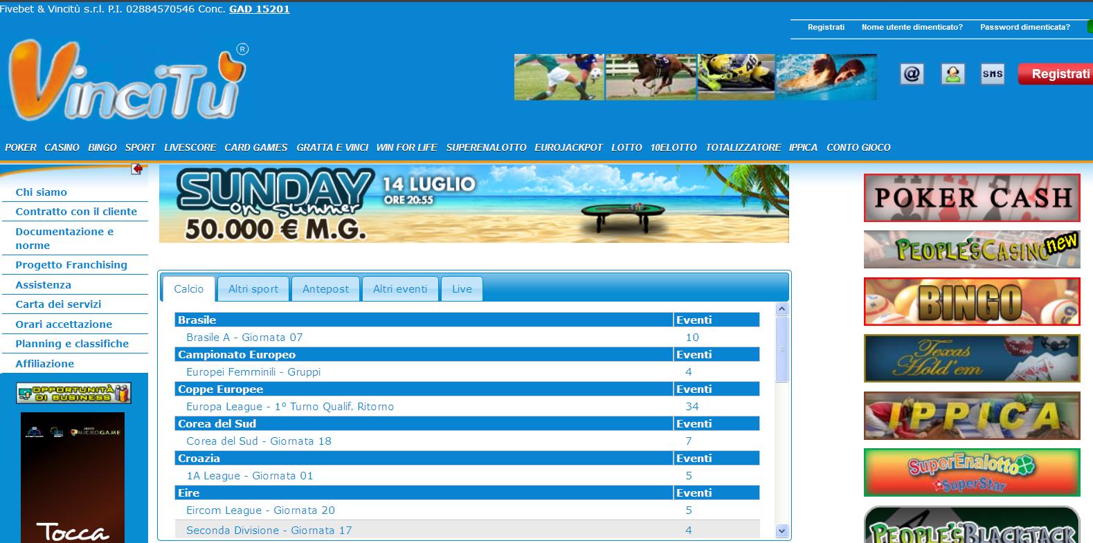This screenshot has width=1093, height=543.
Task: Open the People's Blackjack banner
Action: 972,524
